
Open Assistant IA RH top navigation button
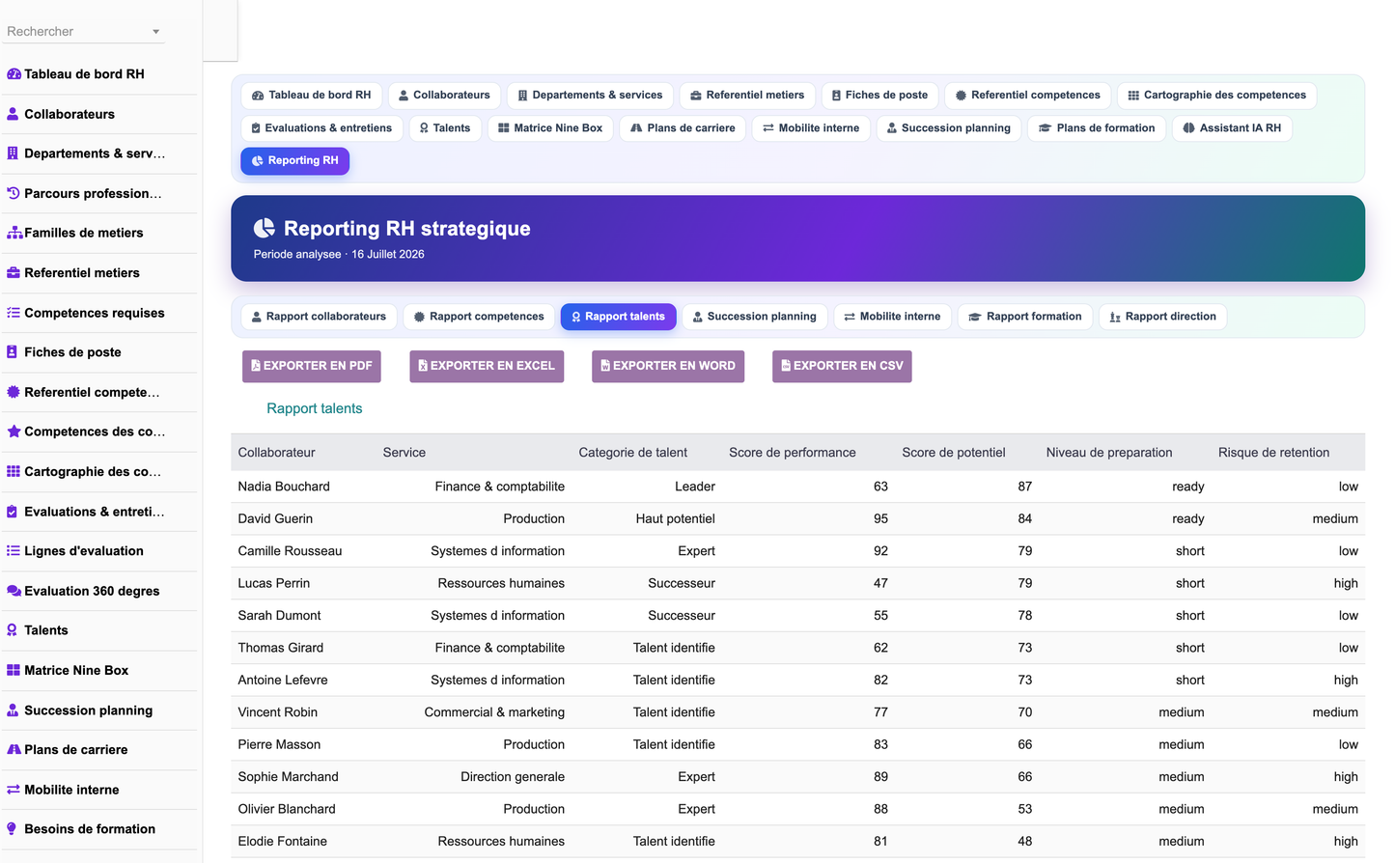pos(1232,128)
